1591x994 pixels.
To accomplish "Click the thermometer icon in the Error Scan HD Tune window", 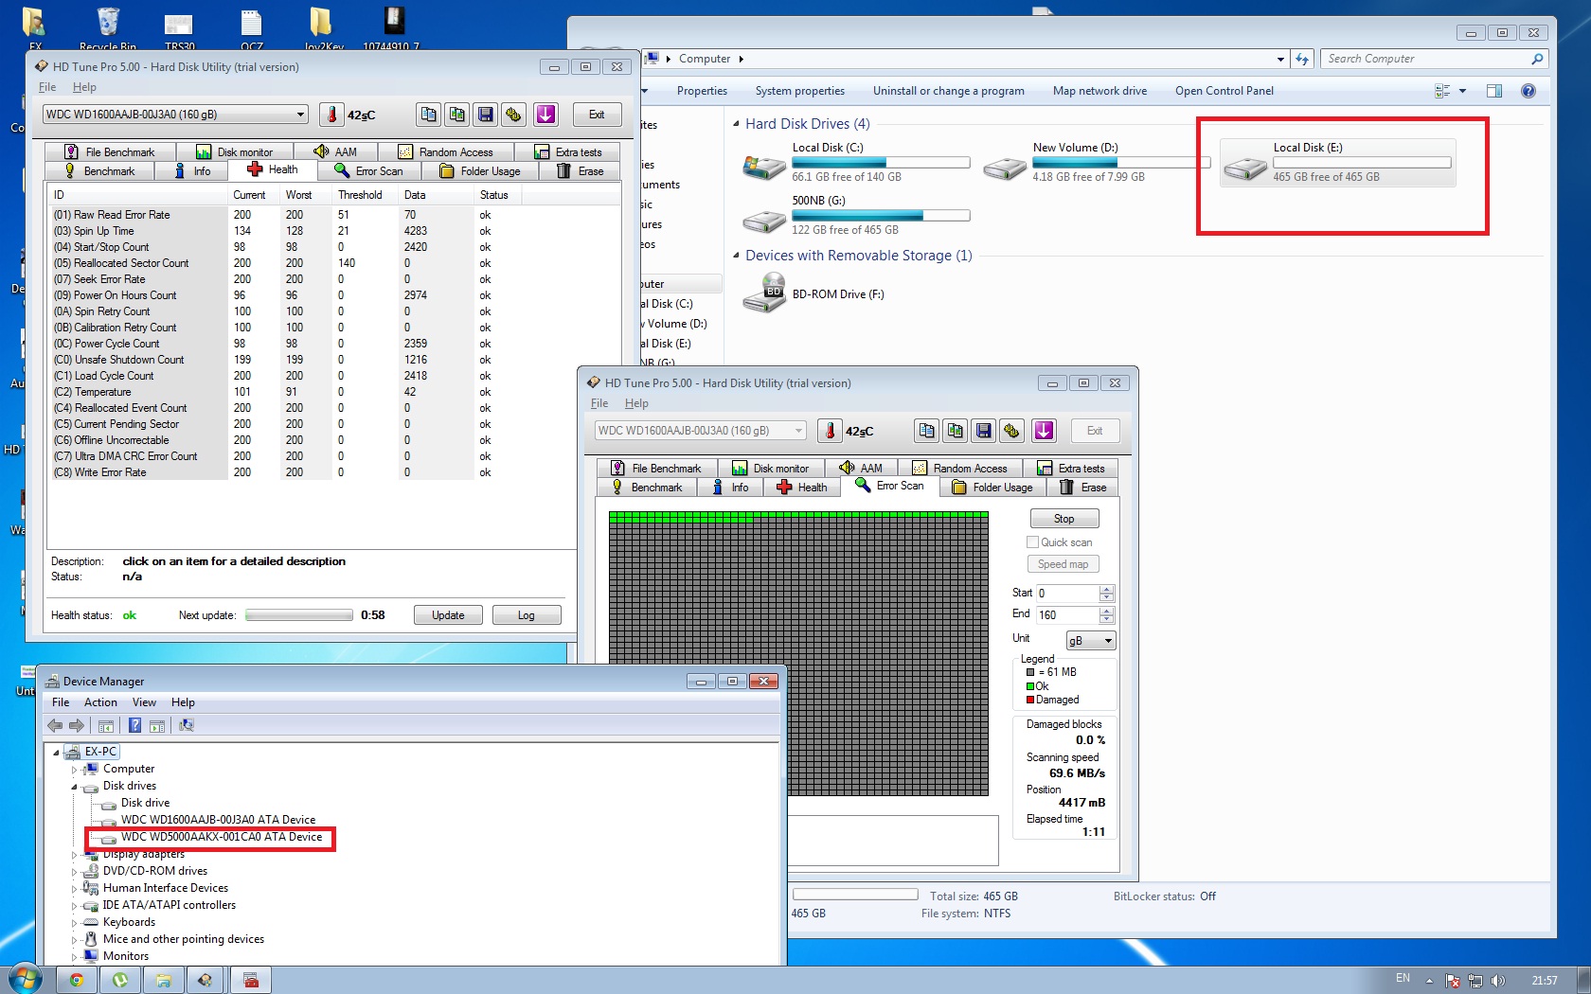I will (830, 431).
